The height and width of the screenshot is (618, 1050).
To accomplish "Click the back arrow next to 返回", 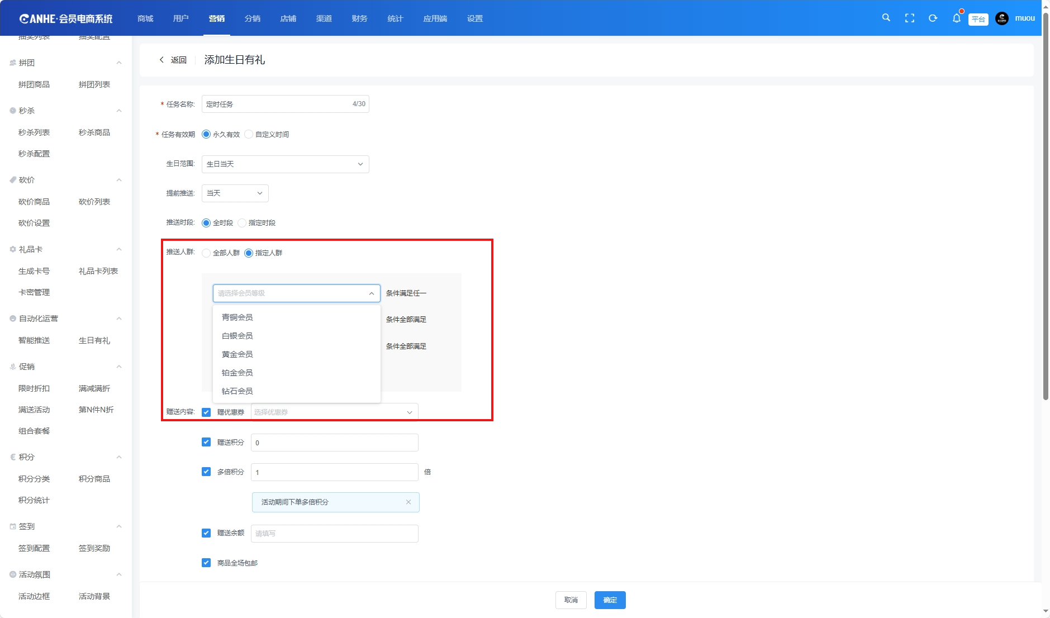I will 161,60.
